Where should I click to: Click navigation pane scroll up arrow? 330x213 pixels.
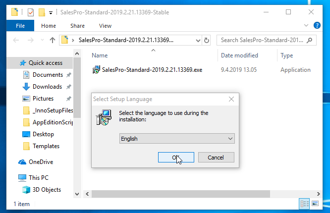(x=77, y=53)
